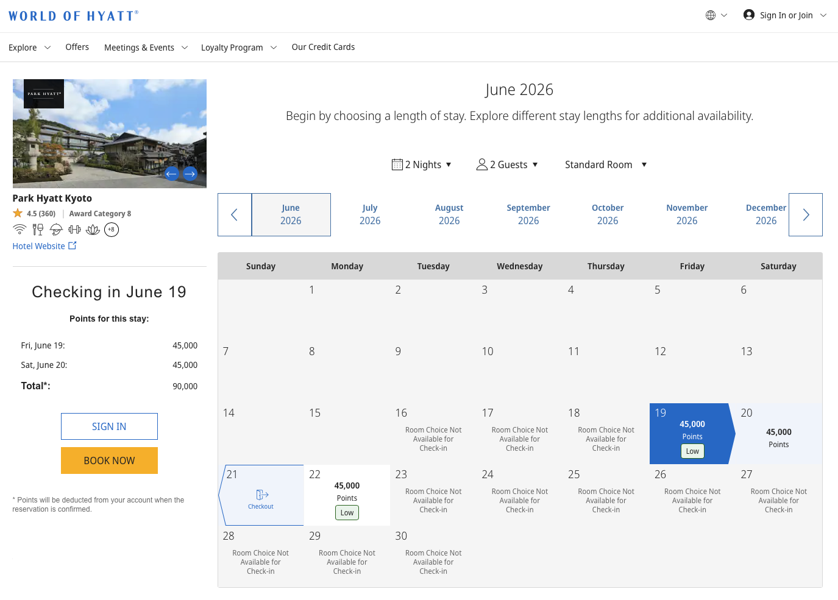Click the star rating icon
The height and width of the screenshot is (600, 838).
pos(18,213)
